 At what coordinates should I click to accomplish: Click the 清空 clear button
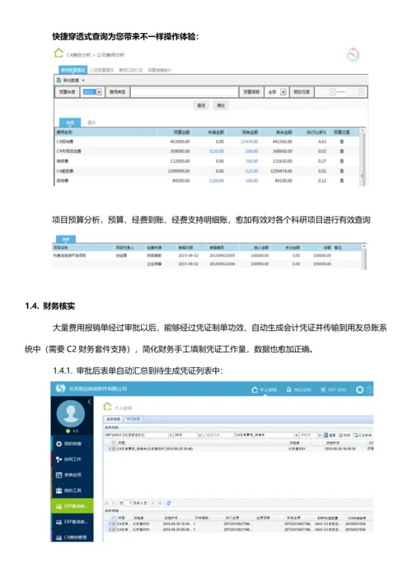tap(221, 105)
